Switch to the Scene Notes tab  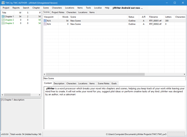pyautogui.click(x=103, y=84)
